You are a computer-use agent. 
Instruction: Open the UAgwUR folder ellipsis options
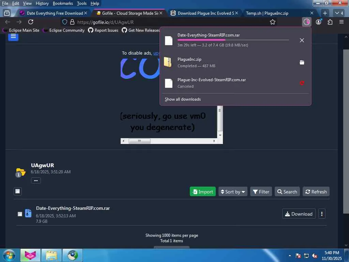click(x=36, y=180)
